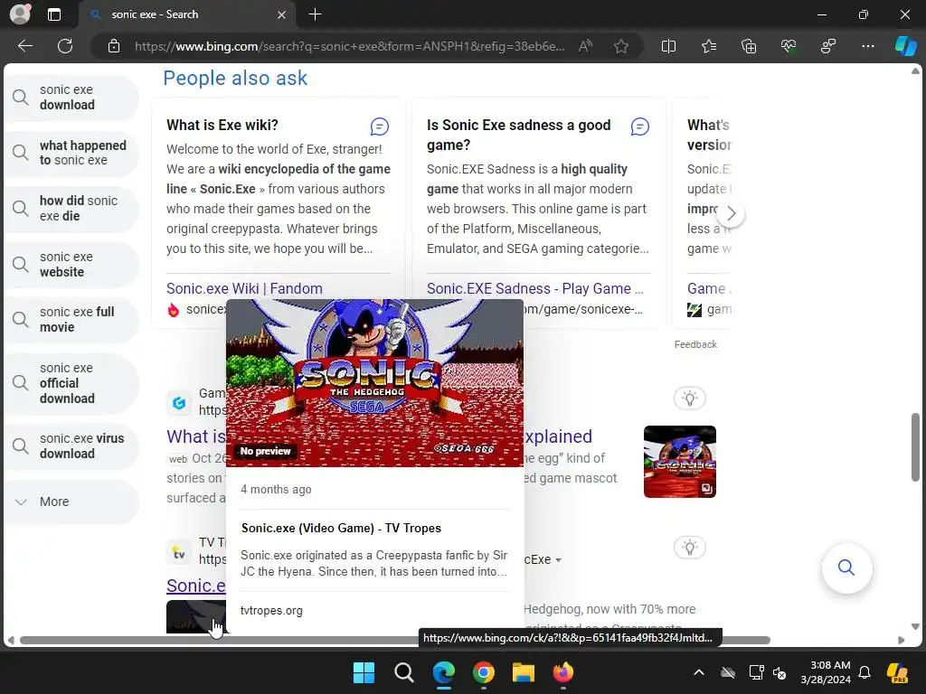Open Collections panel
The height and width of the screenshot is (694, 926).
pos(749,46)
